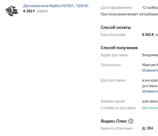Click the Получатель label

(111, 65)
